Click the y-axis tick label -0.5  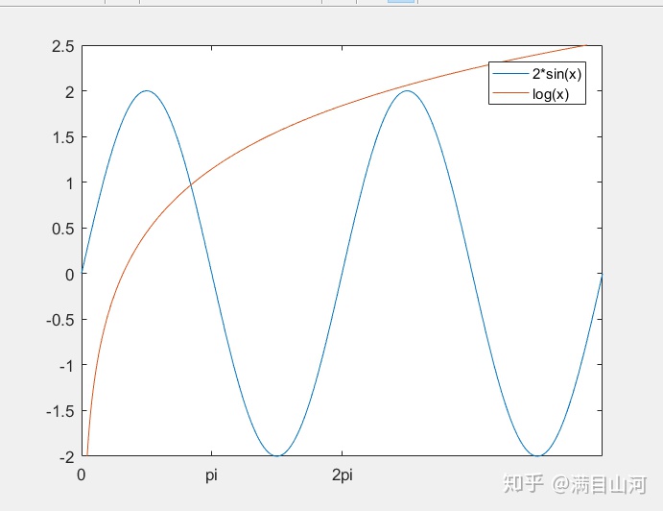pos(60,320)
